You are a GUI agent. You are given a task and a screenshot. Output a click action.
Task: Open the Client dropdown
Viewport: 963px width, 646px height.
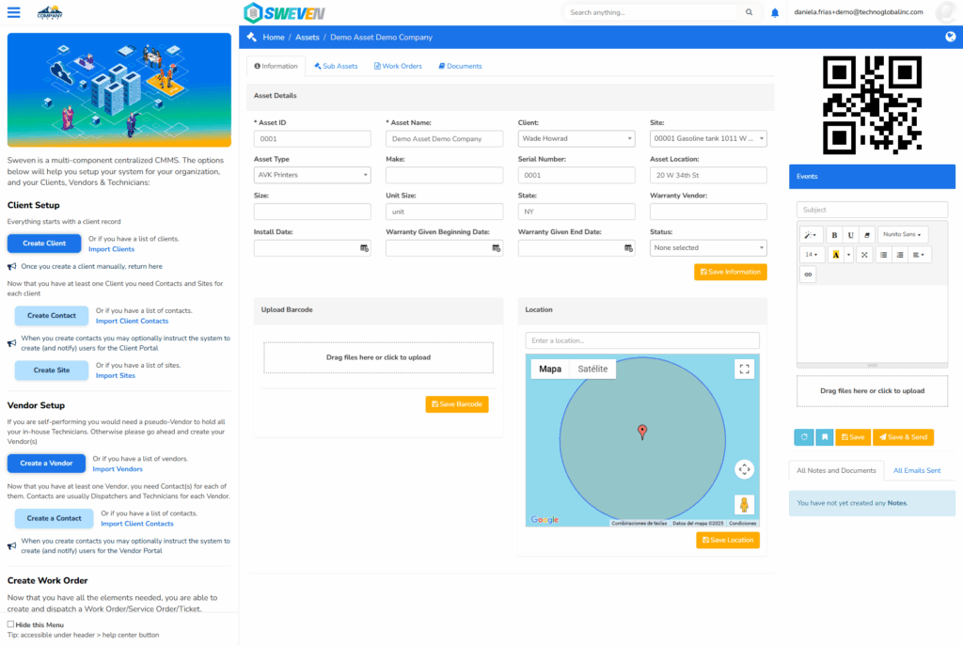click(576, 139)
